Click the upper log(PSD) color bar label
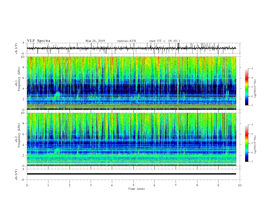Viewport: 270px width, 208px height. point(255,89)
